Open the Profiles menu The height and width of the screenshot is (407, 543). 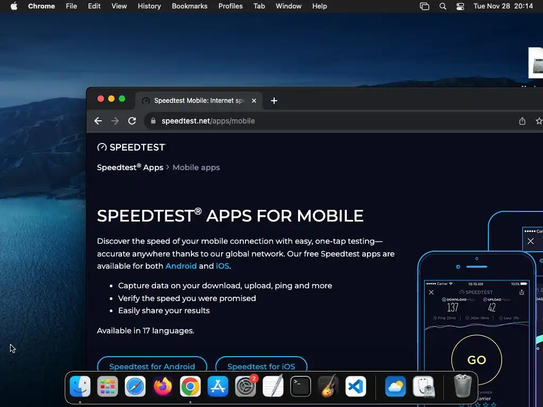230,6
